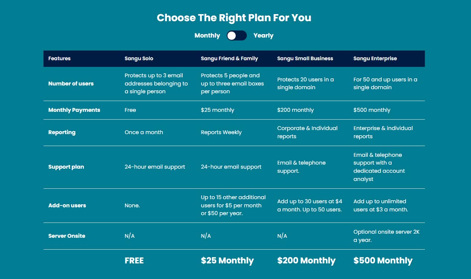
Task: Select the Monthly billing label
Action: pyautogui.click(x=207, y=36)
